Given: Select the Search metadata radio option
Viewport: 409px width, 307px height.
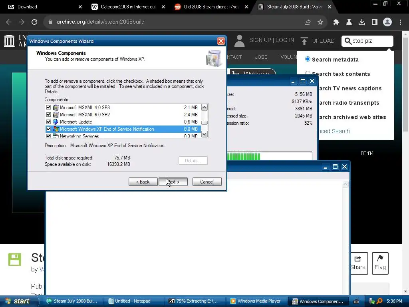Looking at the screenshot, I should (x=308, y=59).
